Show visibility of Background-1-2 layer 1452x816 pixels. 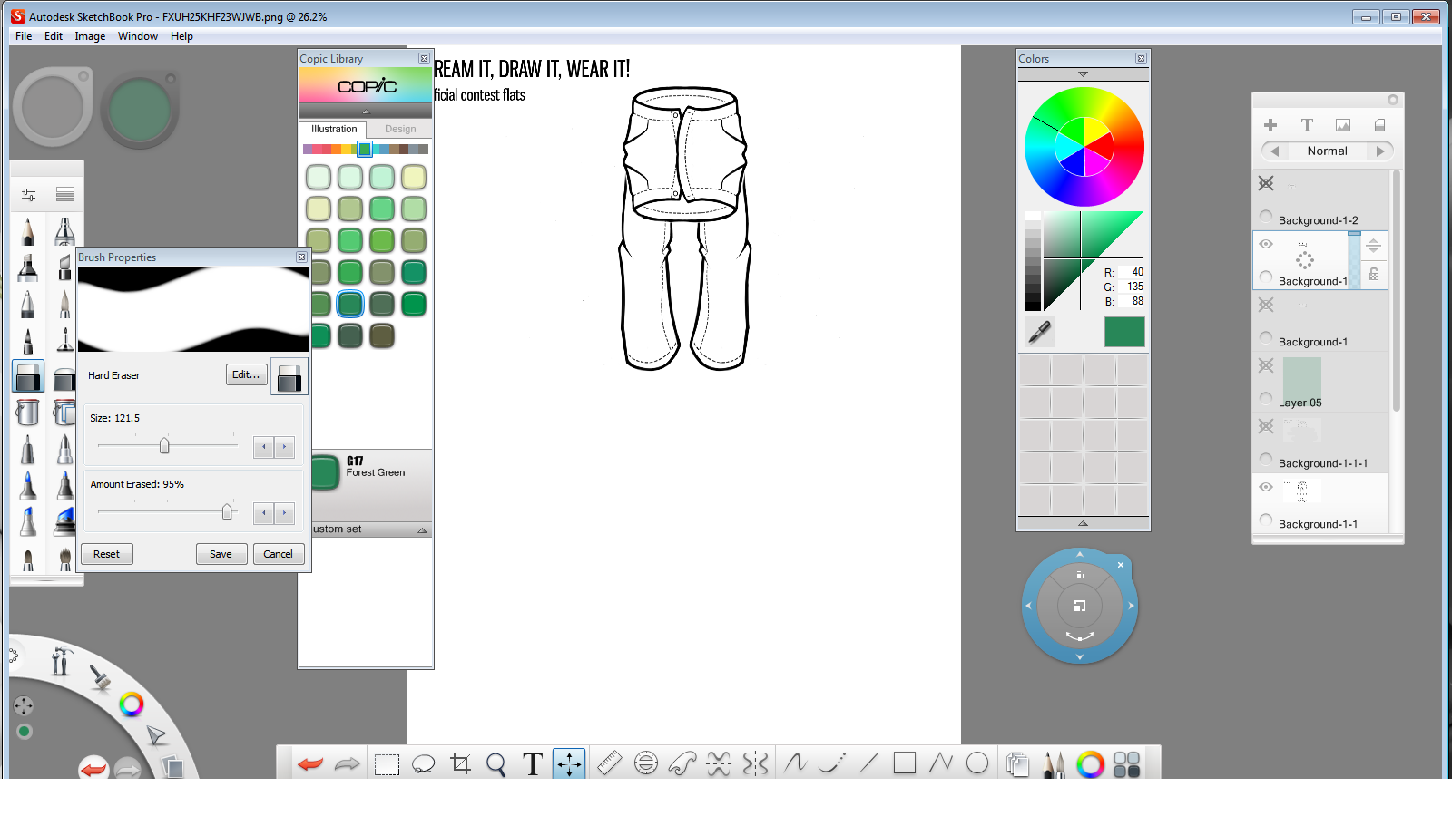(x=1266, y=183)
